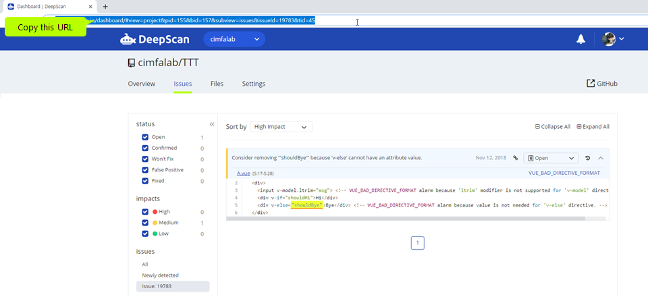Click the repository book icon beside cimfalab/TTT
The height and width of the screenshot is (297, 648).
(x=132, y=63)
